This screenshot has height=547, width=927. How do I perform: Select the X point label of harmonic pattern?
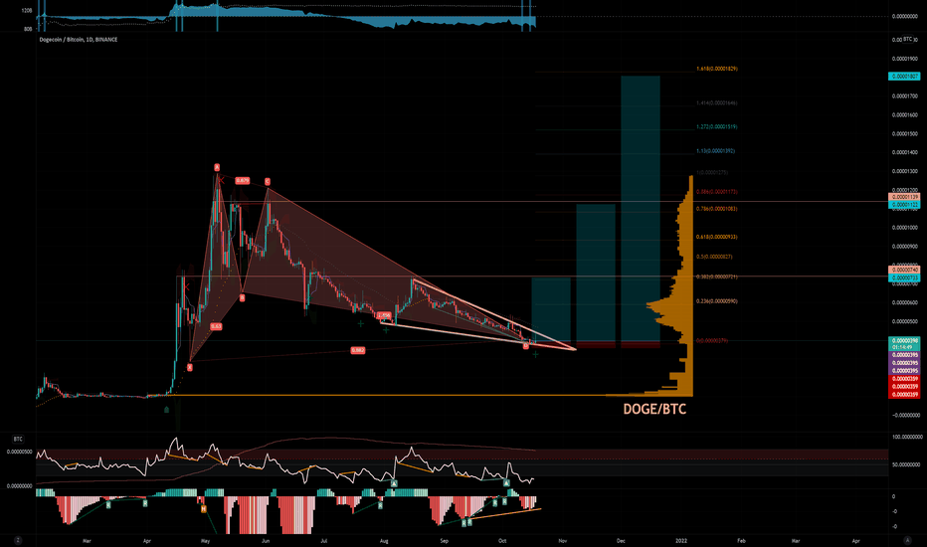pos(190,367)
